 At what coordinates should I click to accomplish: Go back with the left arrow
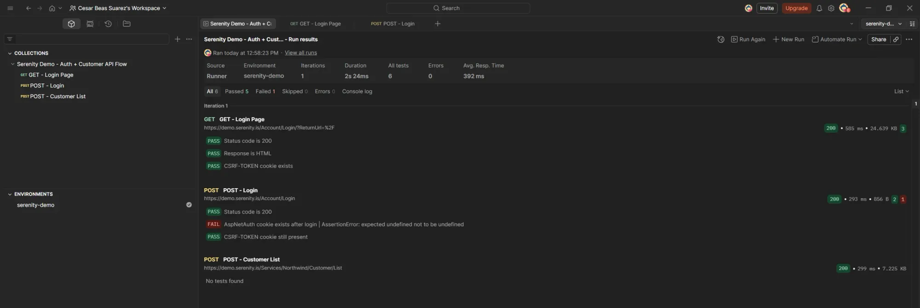[29, 8]
